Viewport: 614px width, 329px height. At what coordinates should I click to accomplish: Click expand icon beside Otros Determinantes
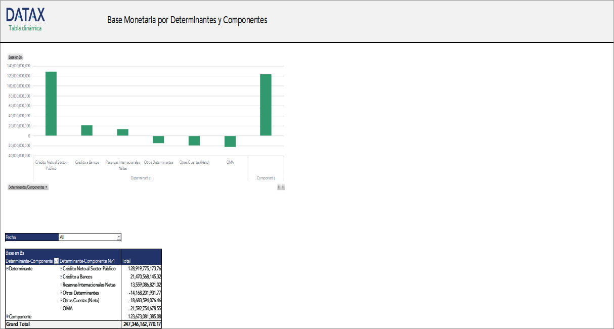click(61, 293)
